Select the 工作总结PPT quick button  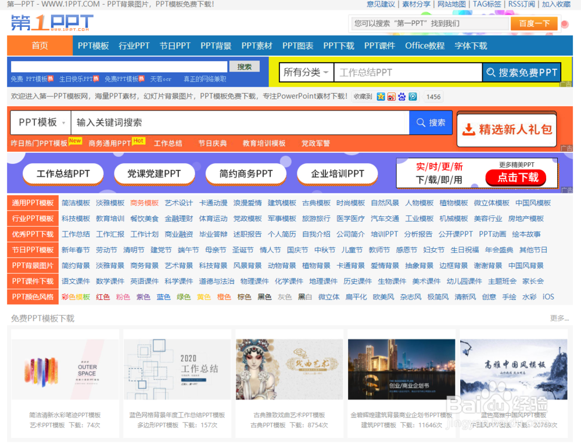pyautogui.click(x=64, y=174)
